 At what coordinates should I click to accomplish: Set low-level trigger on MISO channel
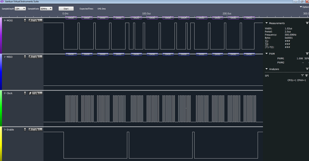(41, 57)
